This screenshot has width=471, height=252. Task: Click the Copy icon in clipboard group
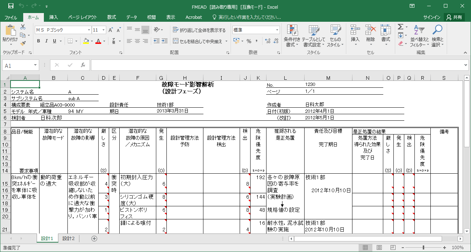coord(23,35)
